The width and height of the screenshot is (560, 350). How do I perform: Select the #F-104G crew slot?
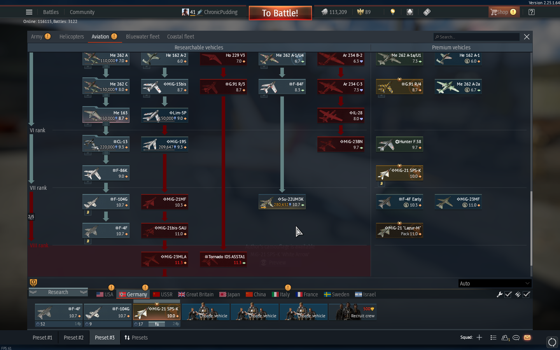(108, 312)
